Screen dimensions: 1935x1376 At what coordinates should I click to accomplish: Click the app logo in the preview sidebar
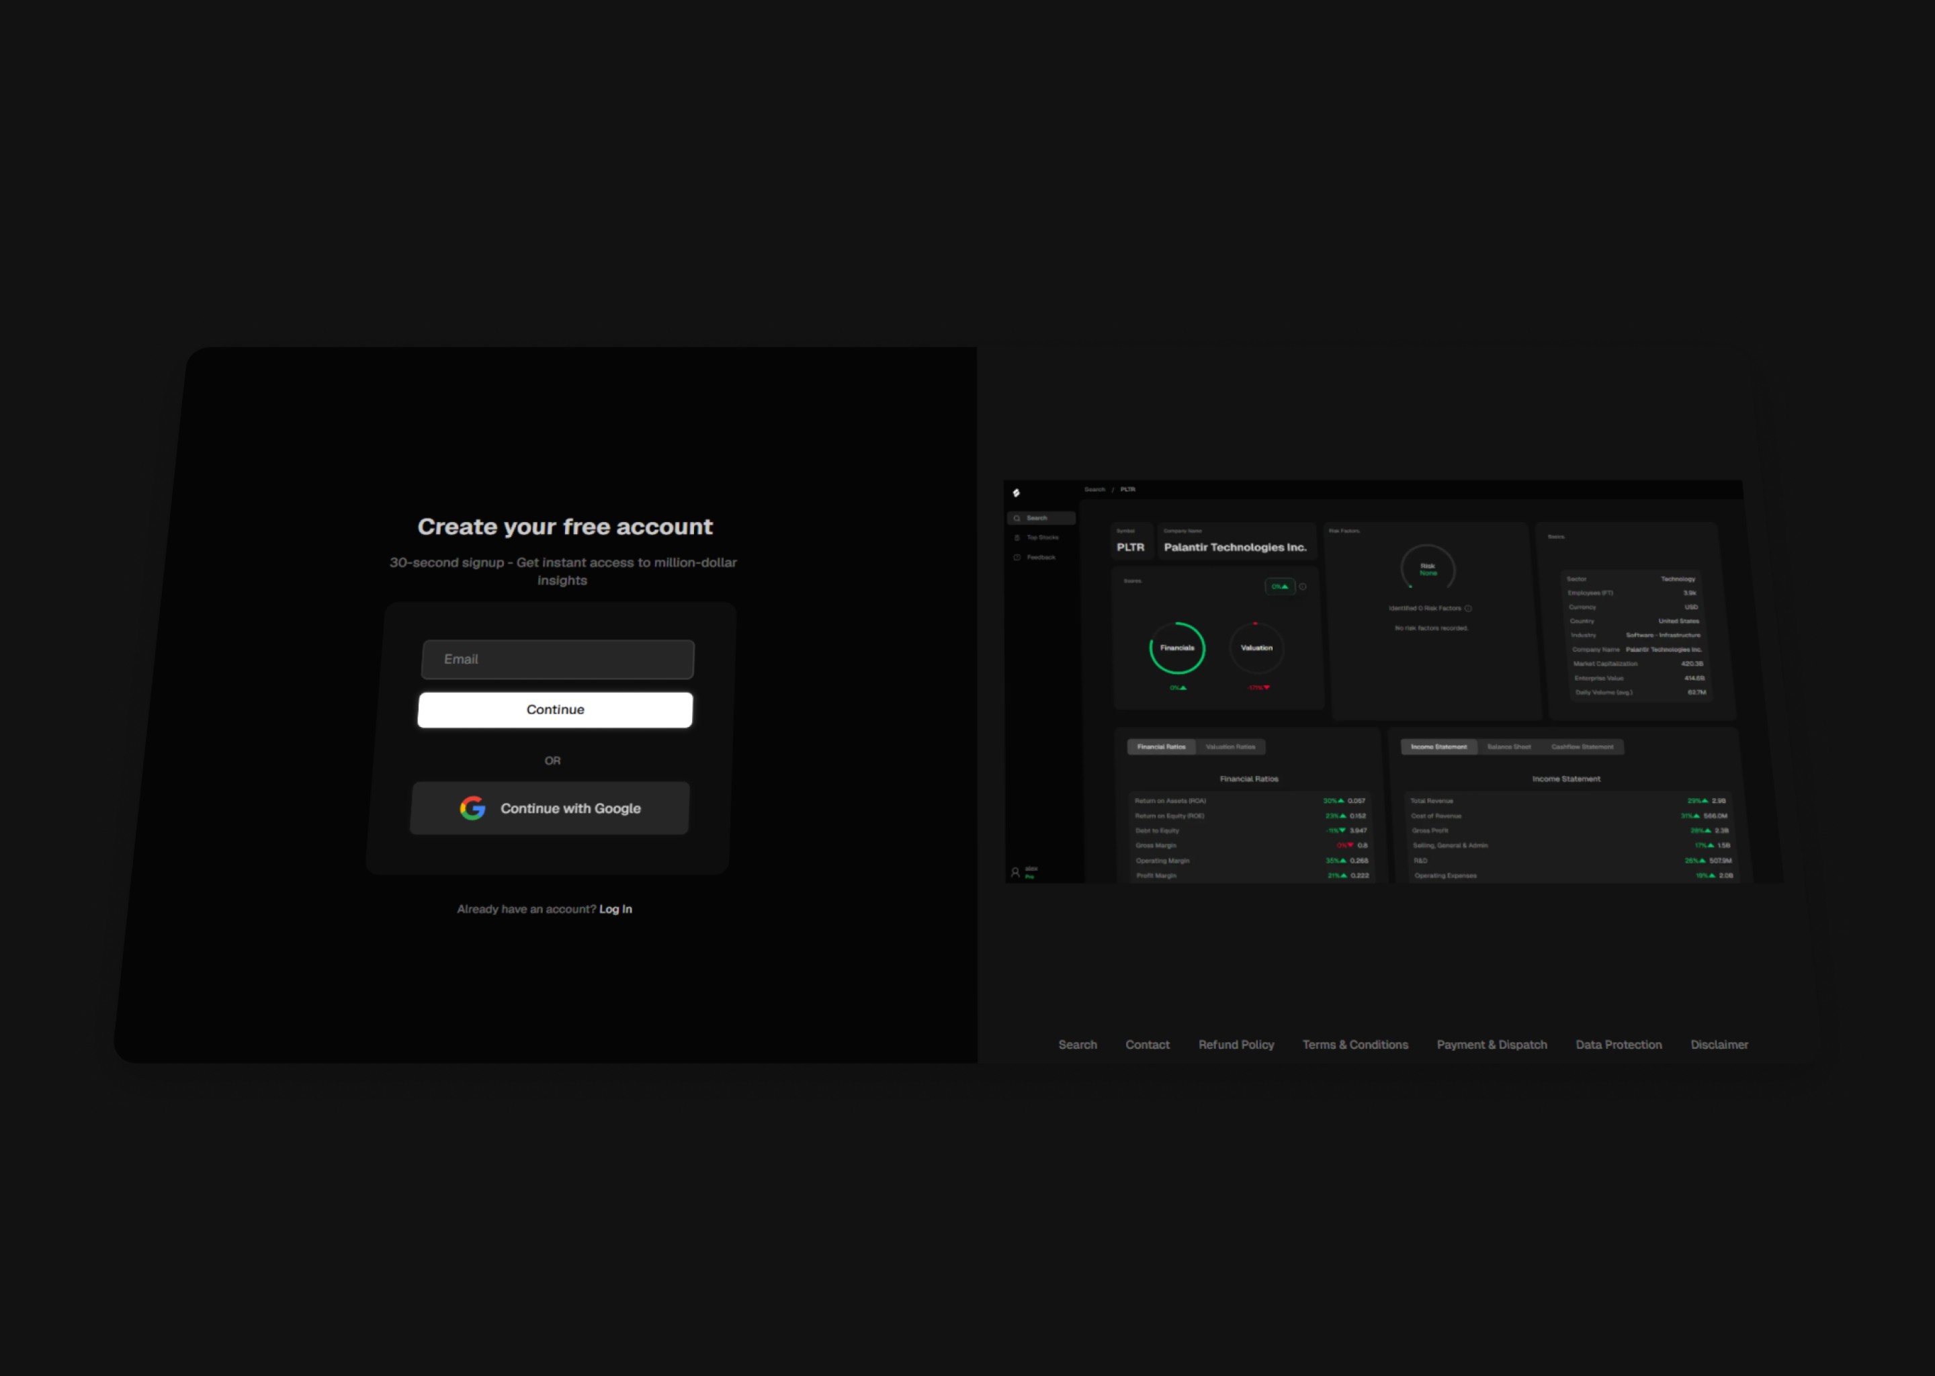tap(1016, 492)
